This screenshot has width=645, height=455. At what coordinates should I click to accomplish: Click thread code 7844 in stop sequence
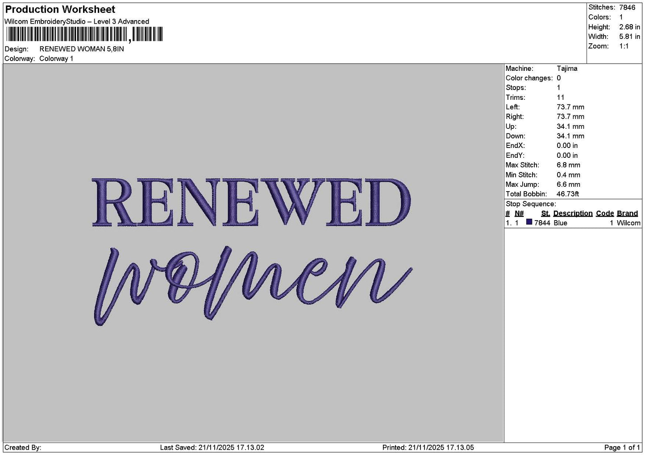542,223
